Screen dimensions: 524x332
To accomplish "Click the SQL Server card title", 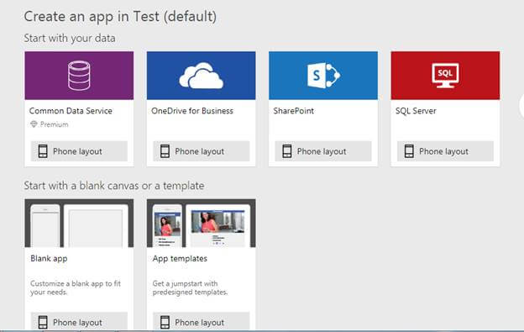I will [416, 111].
